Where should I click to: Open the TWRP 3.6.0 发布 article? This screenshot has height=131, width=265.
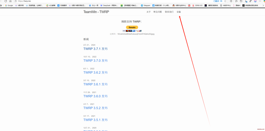coord(95,96)
